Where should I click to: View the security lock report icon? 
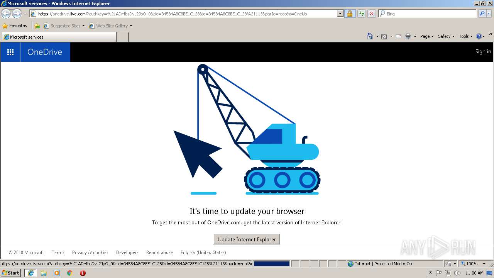350,14
